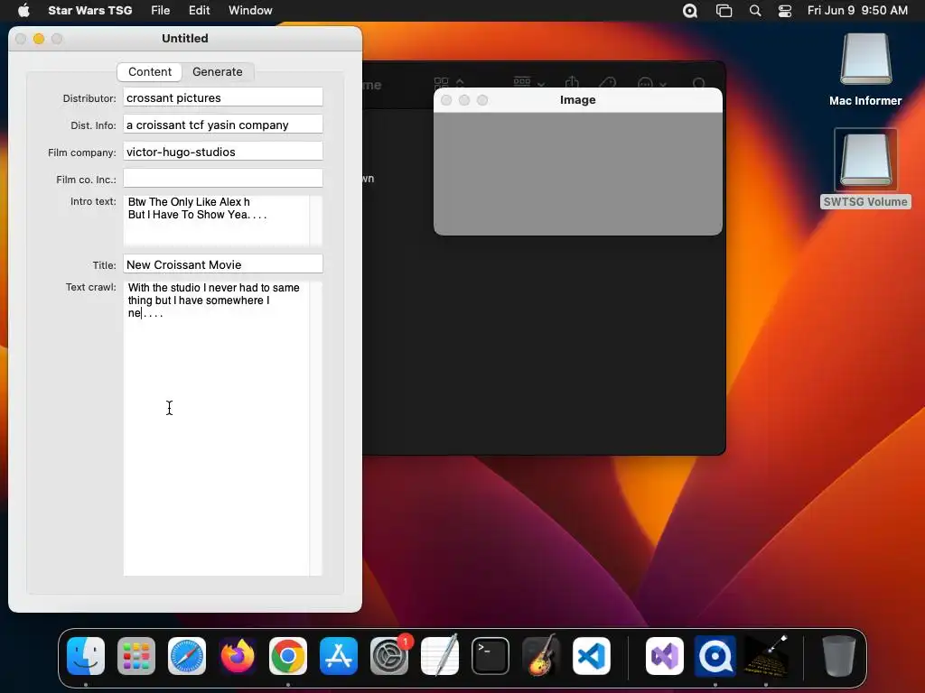Open the File menu
This screenshot has height=693, width=925.
tap(161, 10)
